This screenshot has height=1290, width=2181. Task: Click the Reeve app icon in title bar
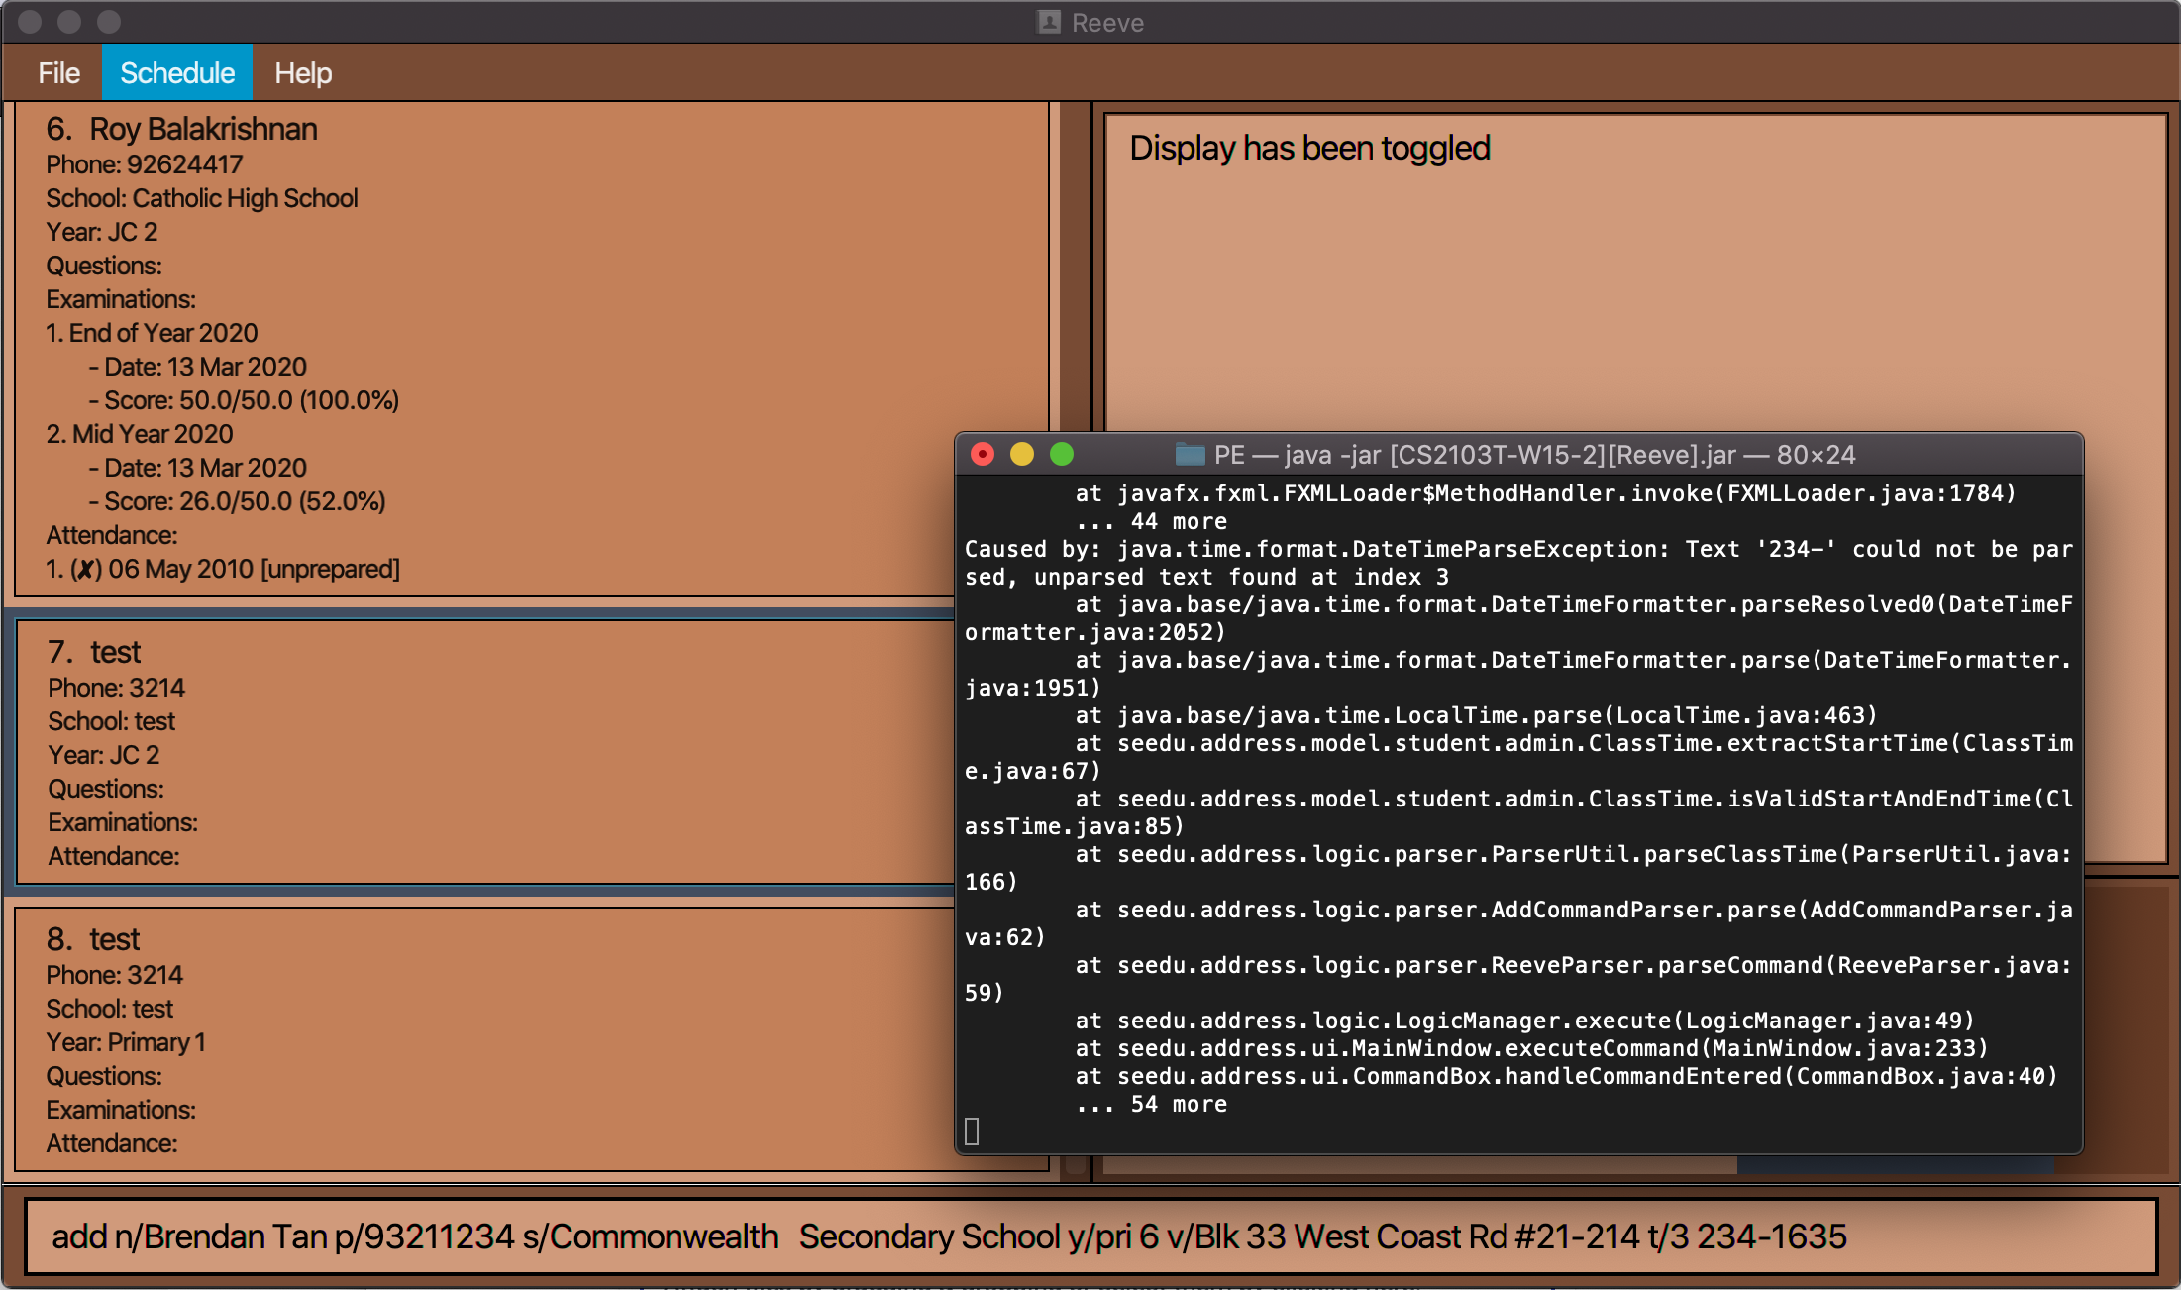[x=1049, y=22]
